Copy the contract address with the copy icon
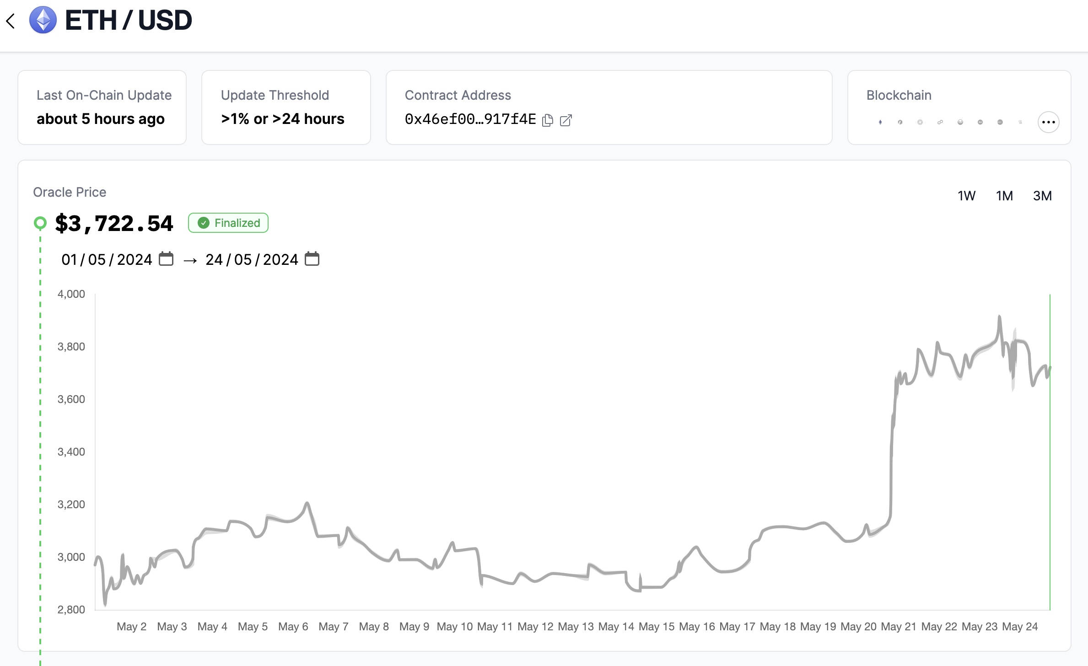The height and width of the screenshot is (666, 1088). pos(547,120)
